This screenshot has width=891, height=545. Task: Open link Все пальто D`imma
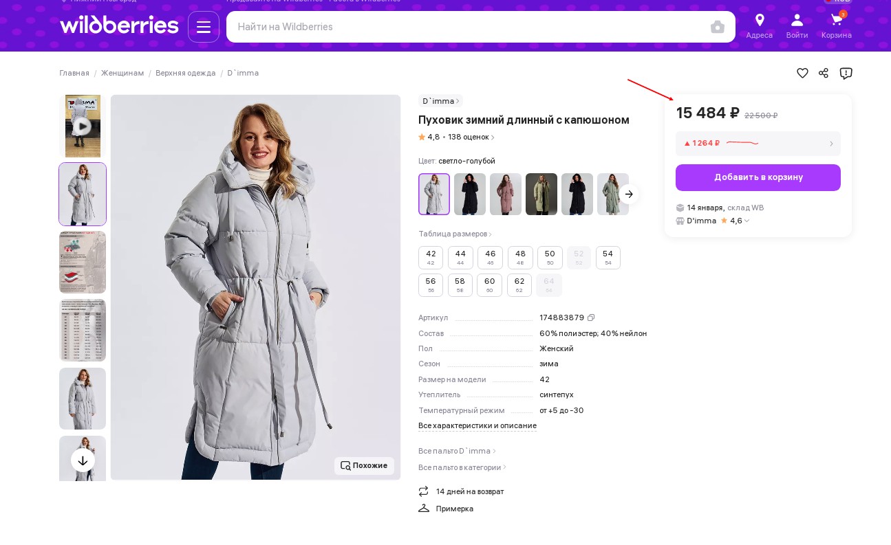coord(454,451)
